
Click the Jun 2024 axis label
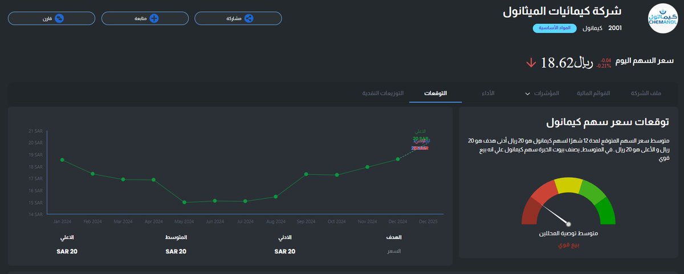point(214,221)
